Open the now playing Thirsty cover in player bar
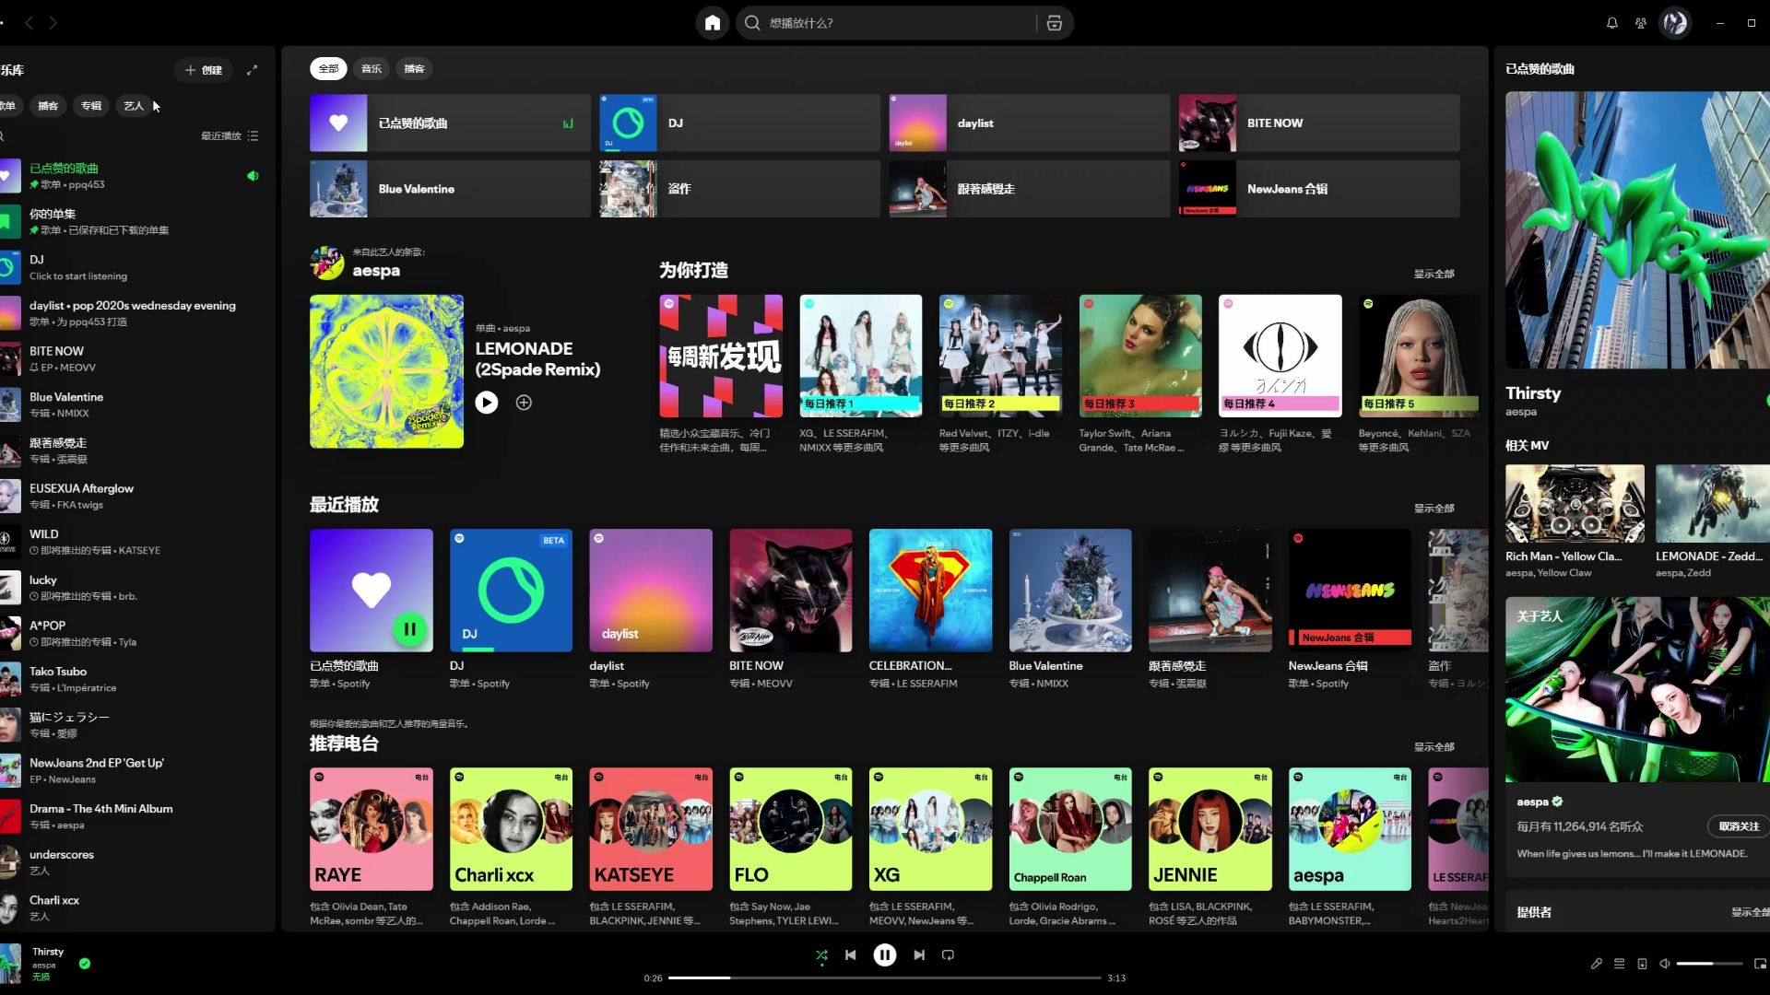The image size is (1770, 995). click(x=10, y=964)
